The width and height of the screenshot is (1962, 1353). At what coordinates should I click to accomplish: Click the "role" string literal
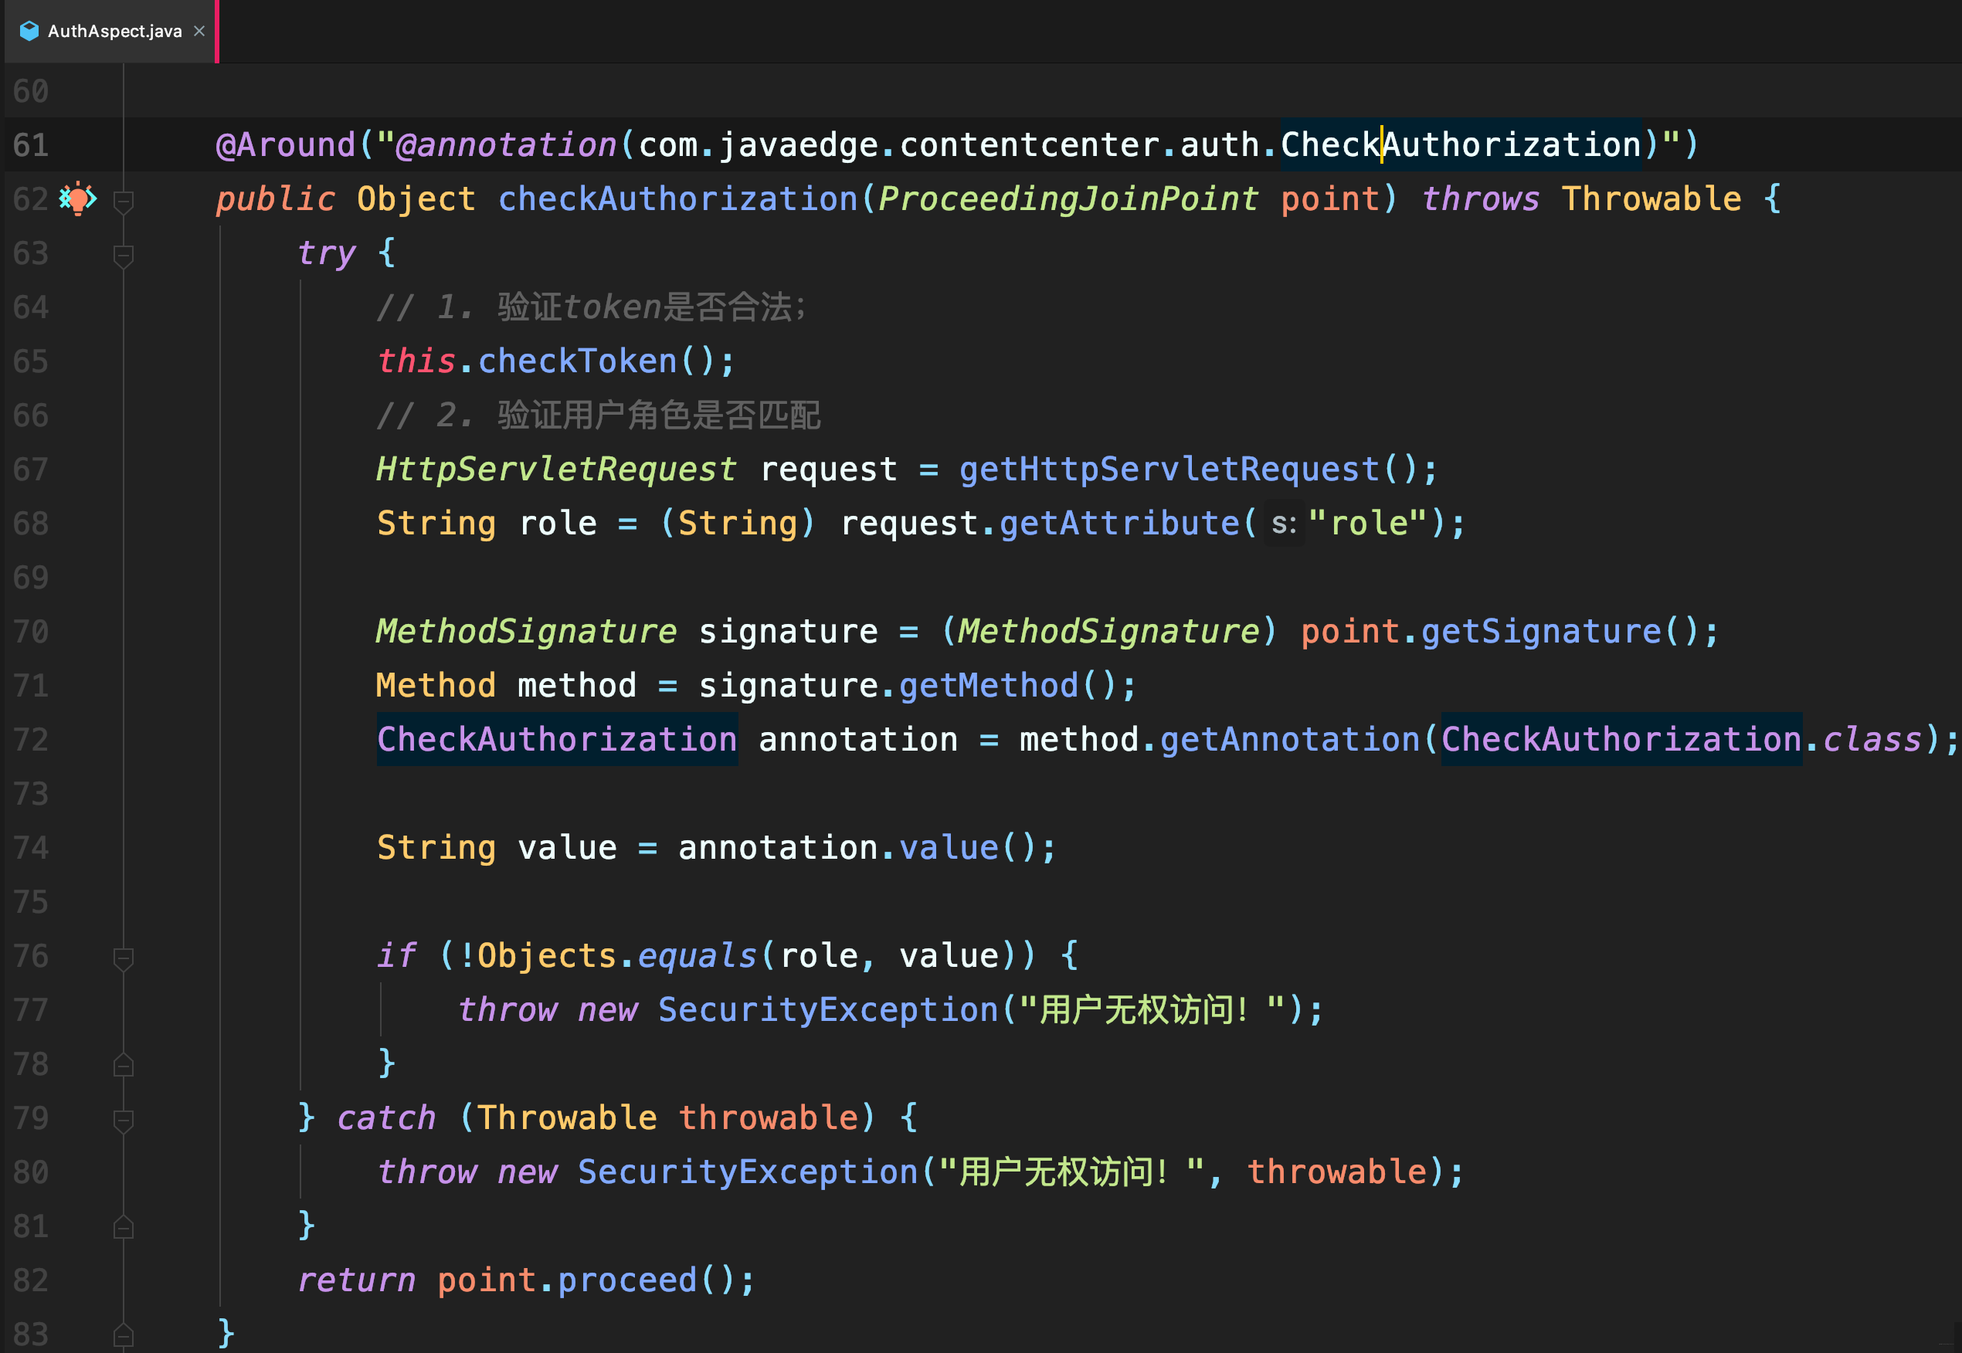pos(1369,524)
